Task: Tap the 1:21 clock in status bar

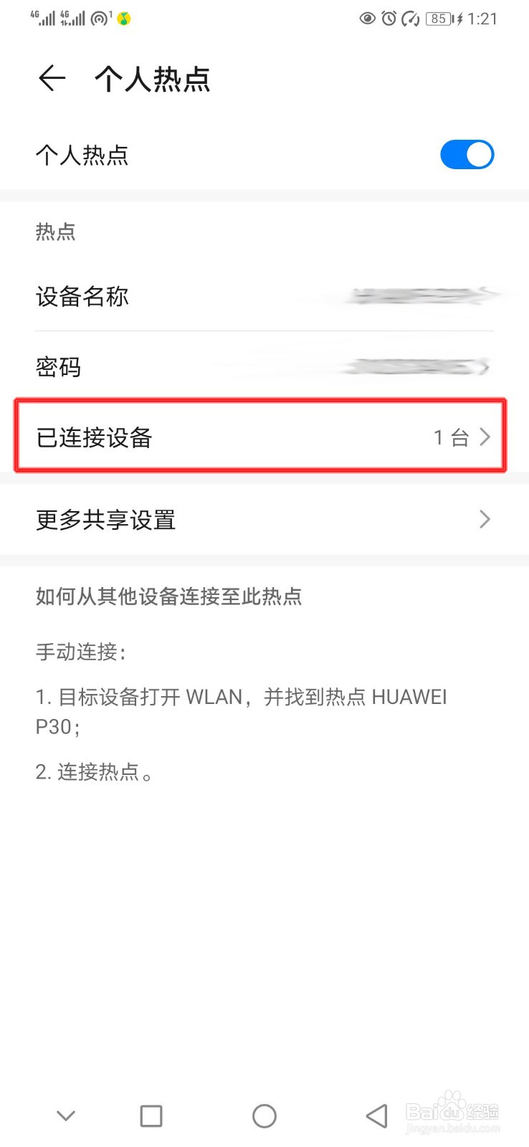Action: point(482,19)
